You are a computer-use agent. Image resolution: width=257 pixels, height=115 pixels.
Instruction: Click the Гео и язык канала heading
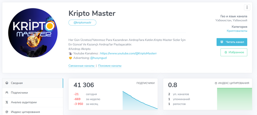pos(234,16)
